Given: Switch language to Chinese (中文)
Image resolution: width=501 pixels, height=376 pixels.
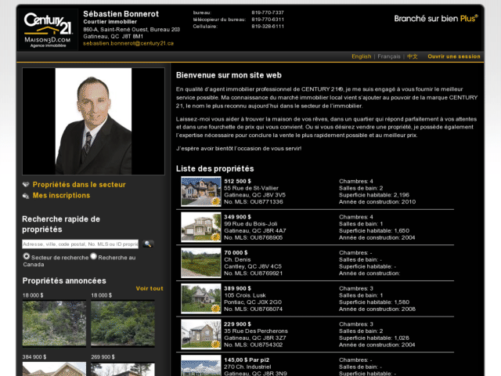Looking at the screenshot, I should (413, 56).
